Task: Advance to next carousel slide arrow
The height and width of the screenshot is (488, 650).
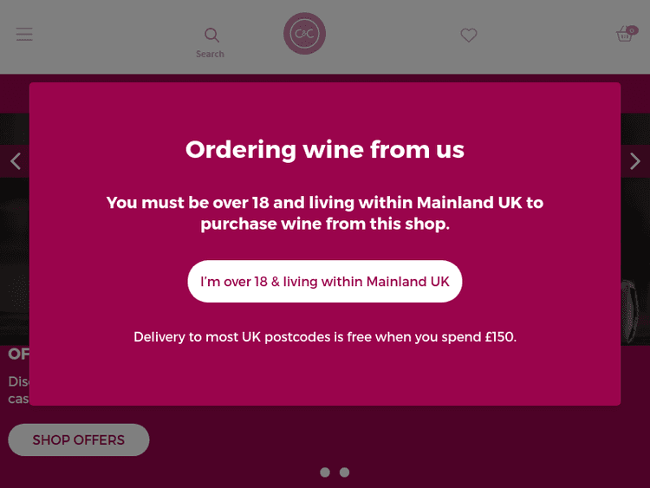Action: coord(635,161)
